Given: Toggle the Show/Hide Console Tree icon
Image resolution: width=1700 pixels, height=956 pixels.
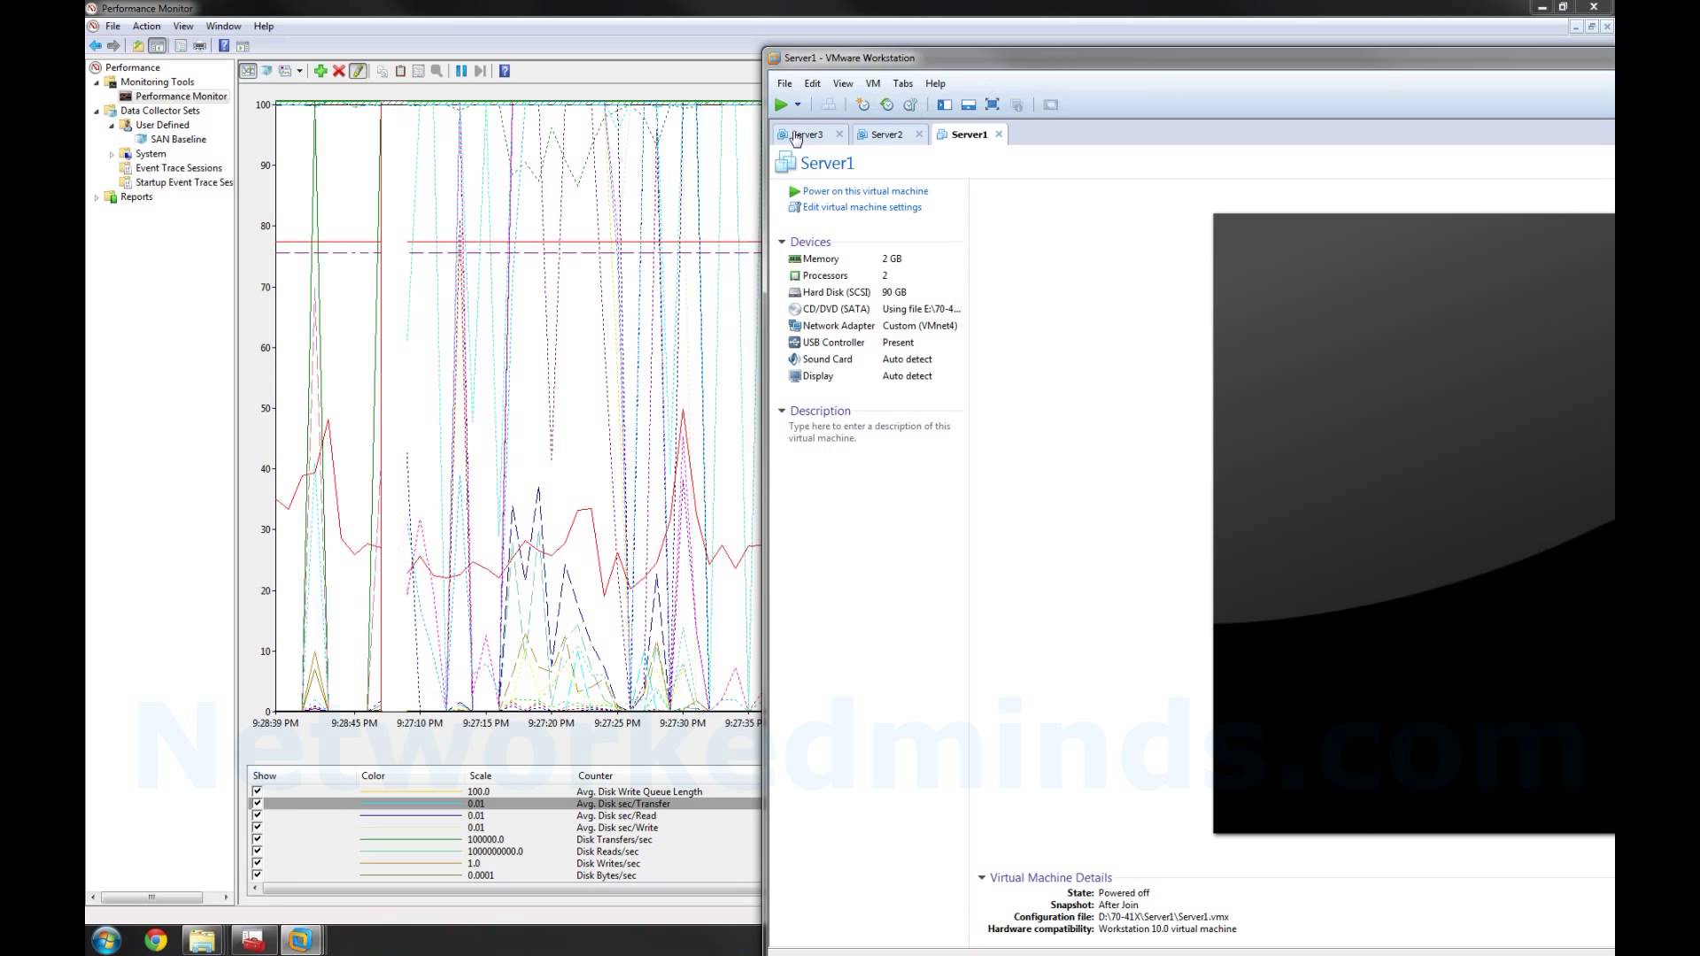Looking at the screenshot, I should tap(157, 46).
